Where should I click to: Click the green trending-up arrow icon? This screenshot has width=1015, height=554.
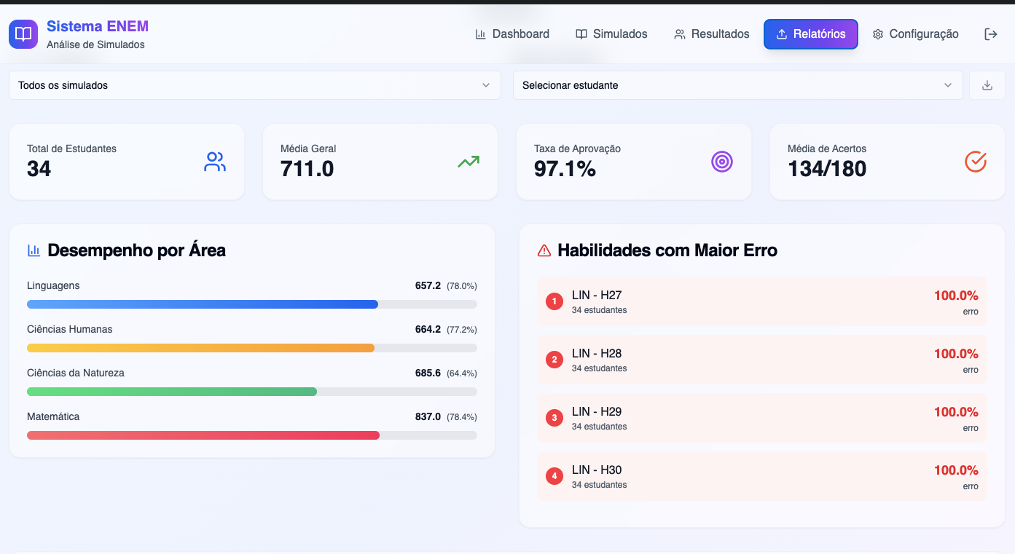click(x=469, y=162)
